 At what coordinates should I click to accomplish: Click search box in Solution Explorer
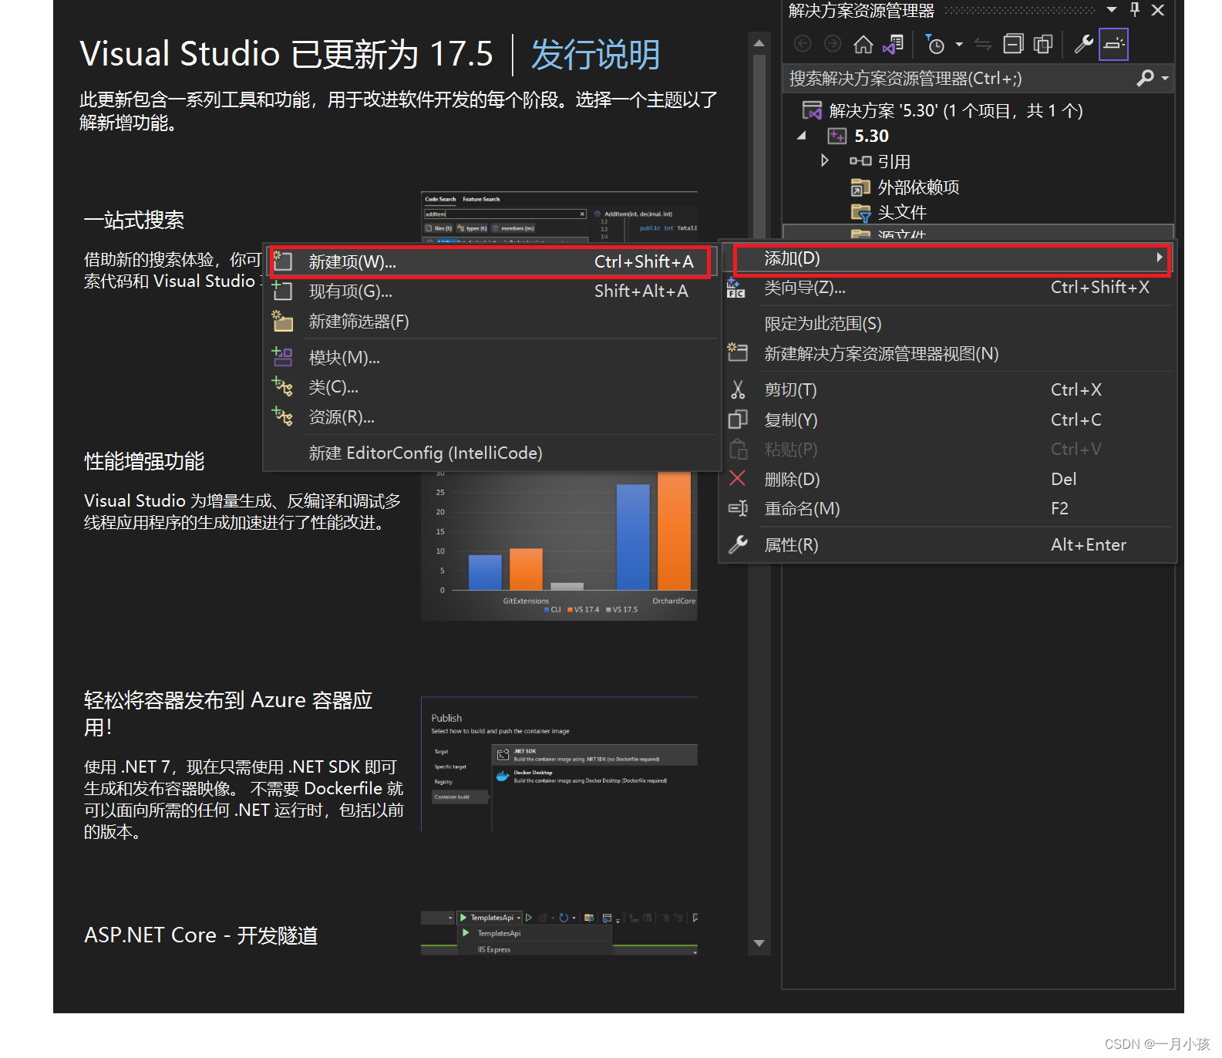(x=960, y=79)
